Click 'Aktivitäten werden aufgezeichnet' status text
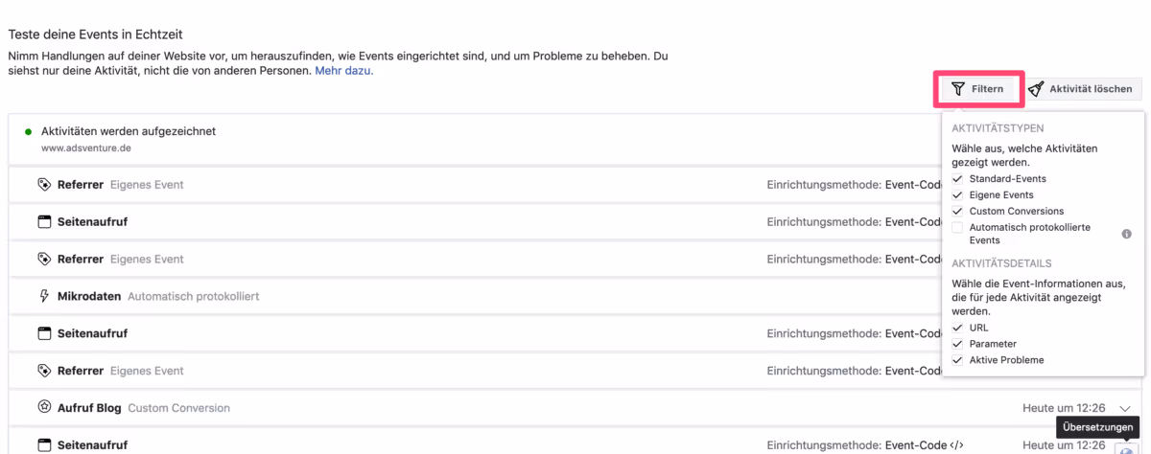The image size is (1151, 454). click(129, 131)
